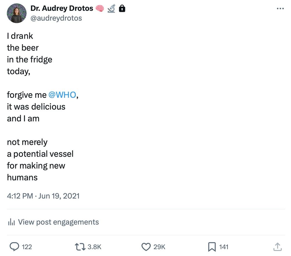
Task: Click the reply speech bubble icon
Action: (14, 247)
